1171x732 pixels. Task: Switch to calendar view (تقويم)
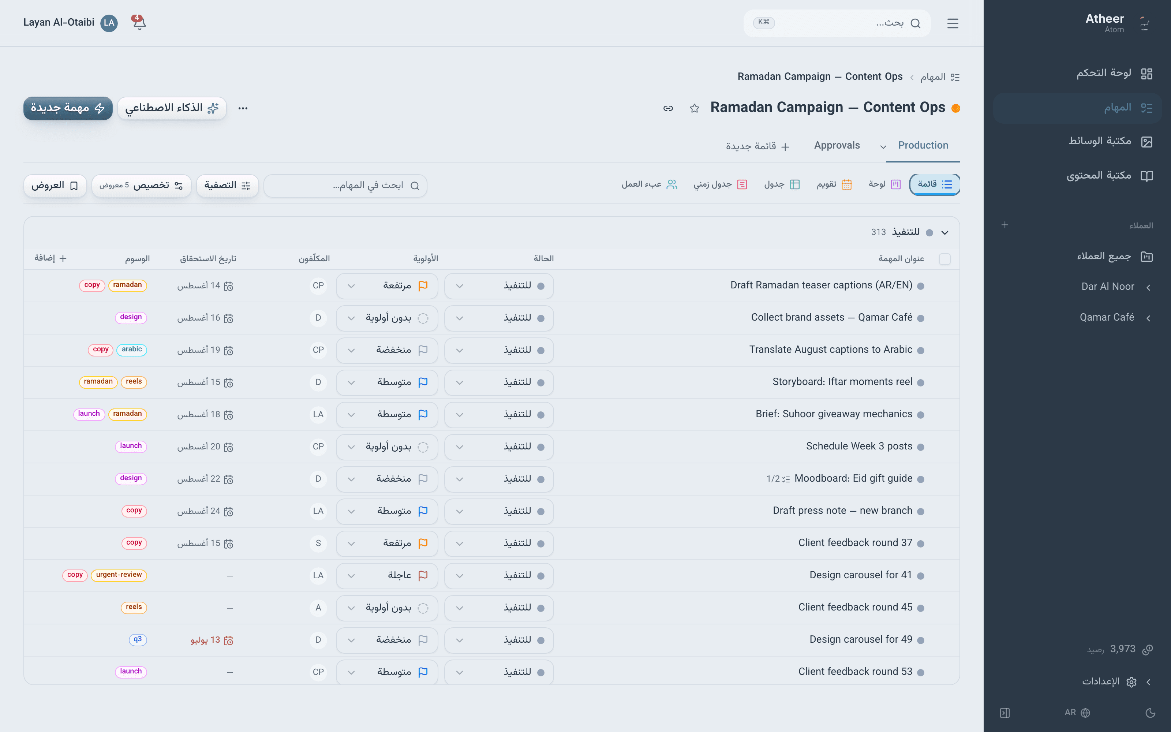click(834, 184)
